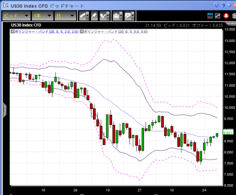Expand the drawing tool options arrow
The height and width of the screenshot is (195, 236).
(x=88, y=16)
